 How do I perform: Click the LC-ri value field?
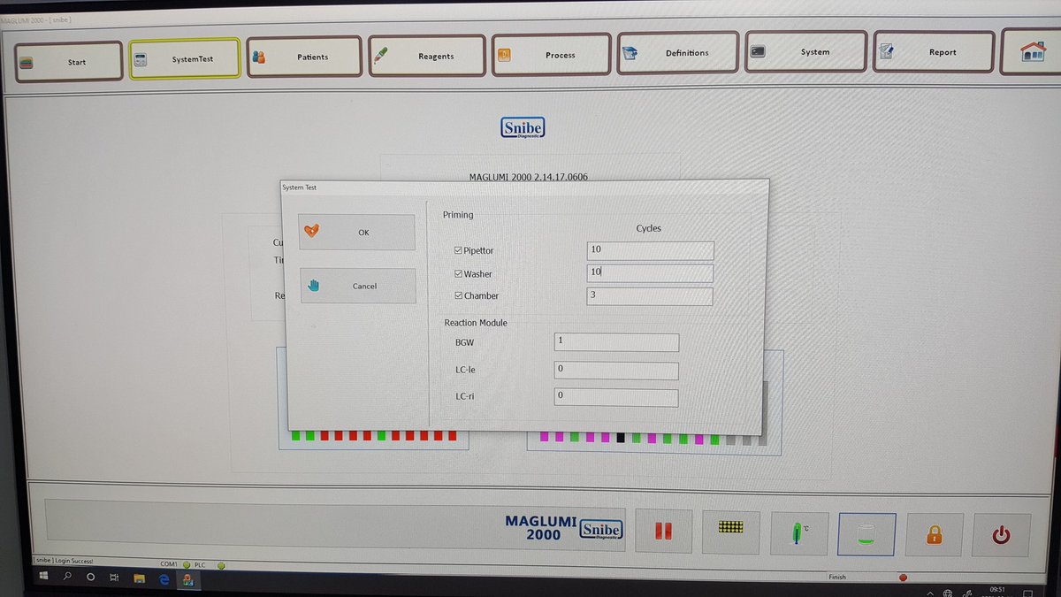[616, 397]
